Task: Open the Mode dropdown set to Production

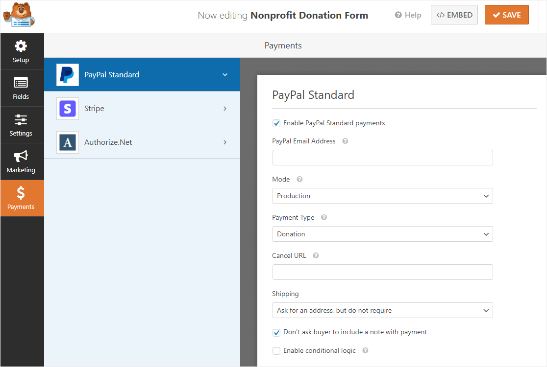Action: pyautogui.click(x=382, y=196)
